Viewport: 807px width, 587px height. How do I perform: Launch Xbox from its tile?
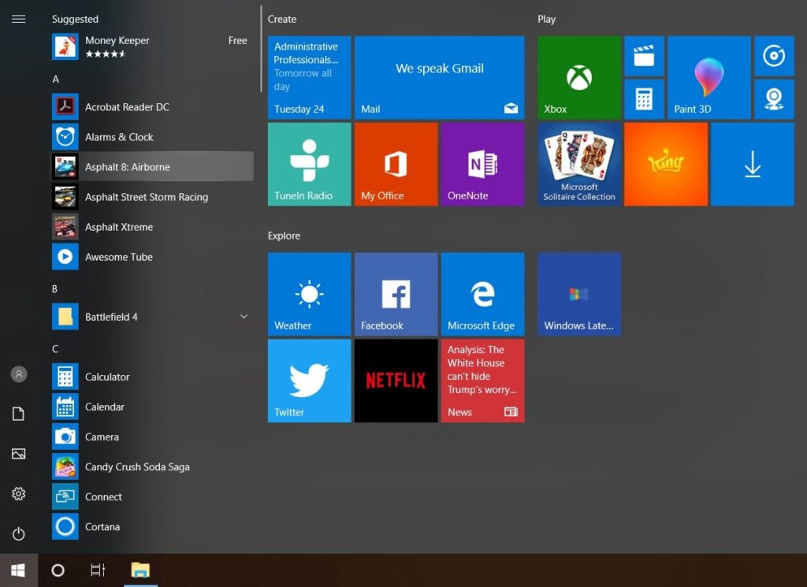[579, 76]
